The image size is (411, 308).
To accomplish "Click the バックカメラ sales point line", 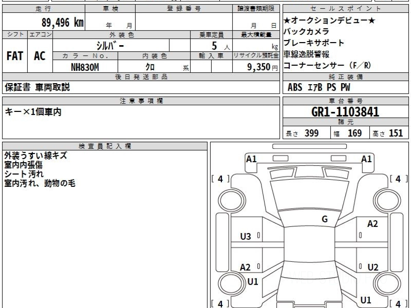I will (306, 32).
